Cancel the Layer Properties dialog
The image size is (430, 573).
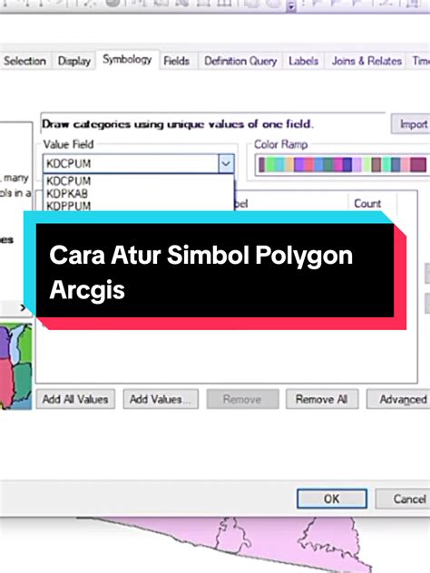coord(404,499)
